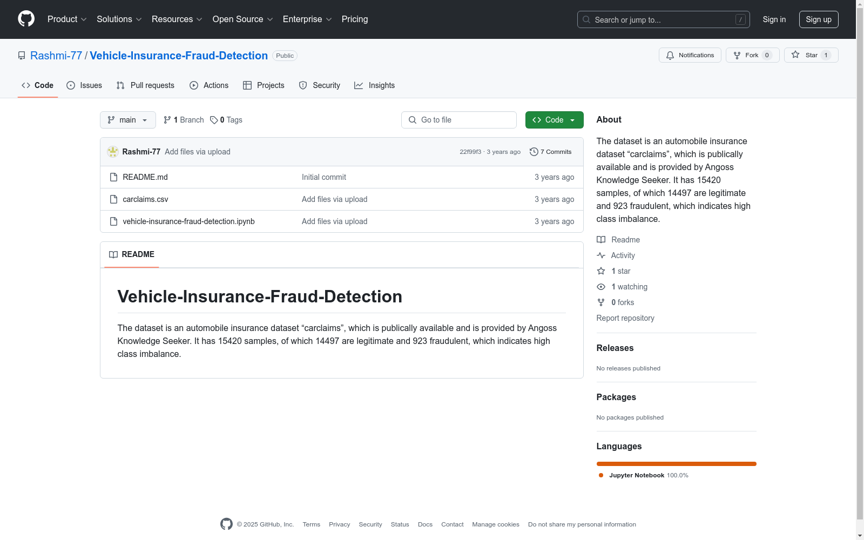Expand the Product menu

[x=67, y=19]
